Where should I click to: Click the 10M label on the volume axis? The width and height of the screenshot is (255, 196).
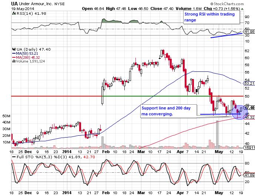pyautogui.click(x=6, y=142)
